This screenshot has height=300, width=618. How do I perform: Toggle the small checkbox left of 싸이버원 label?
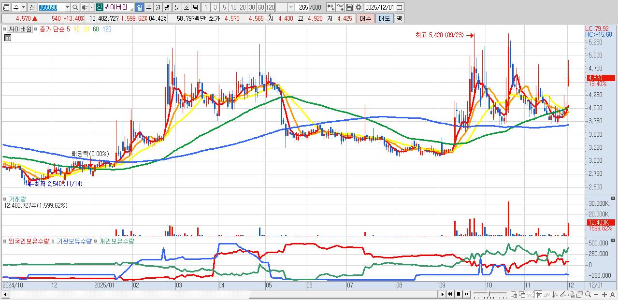[5, 29]
